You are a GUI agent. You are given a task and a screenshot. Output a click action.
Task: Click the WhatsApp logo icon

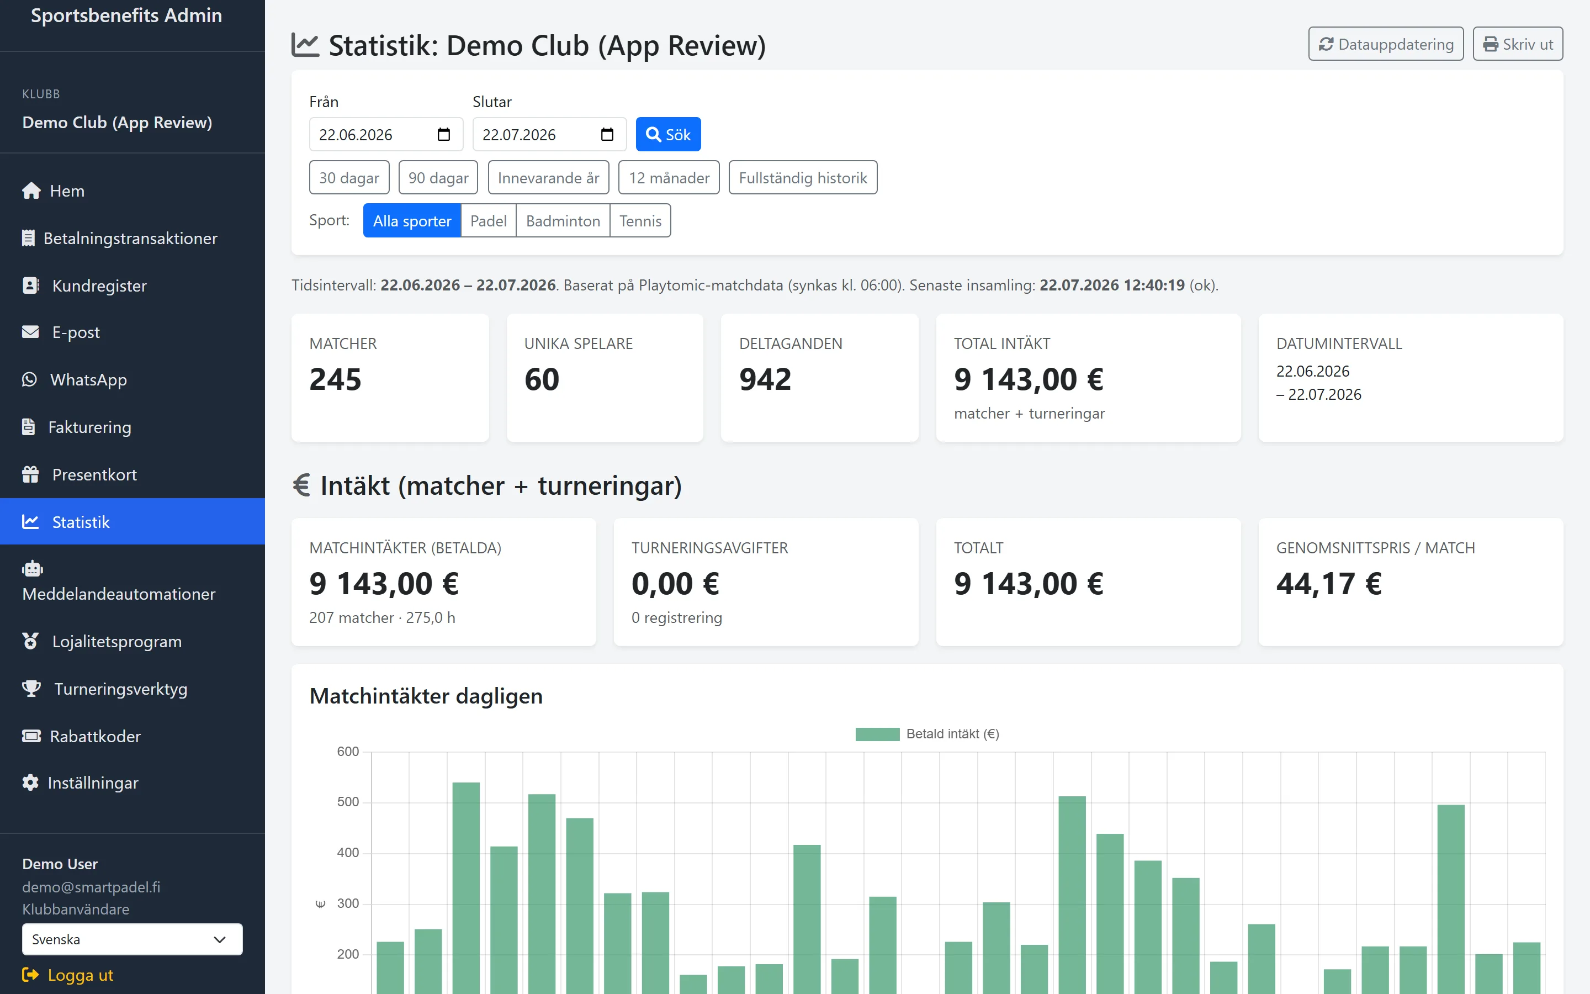point(30,379)
